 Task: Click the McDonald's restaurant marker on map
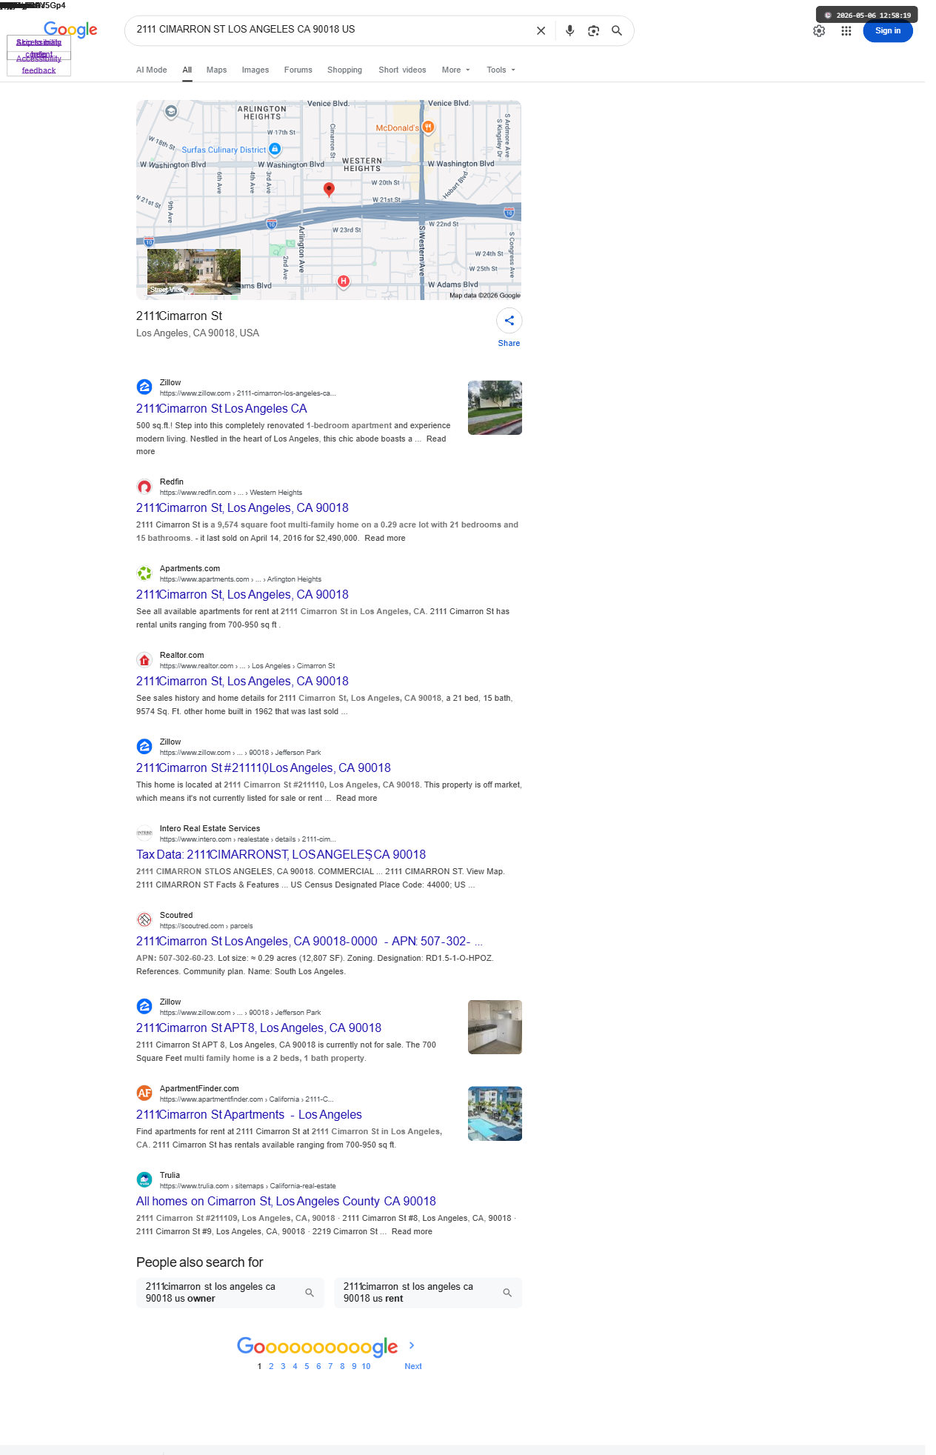[x=428, y=127]
